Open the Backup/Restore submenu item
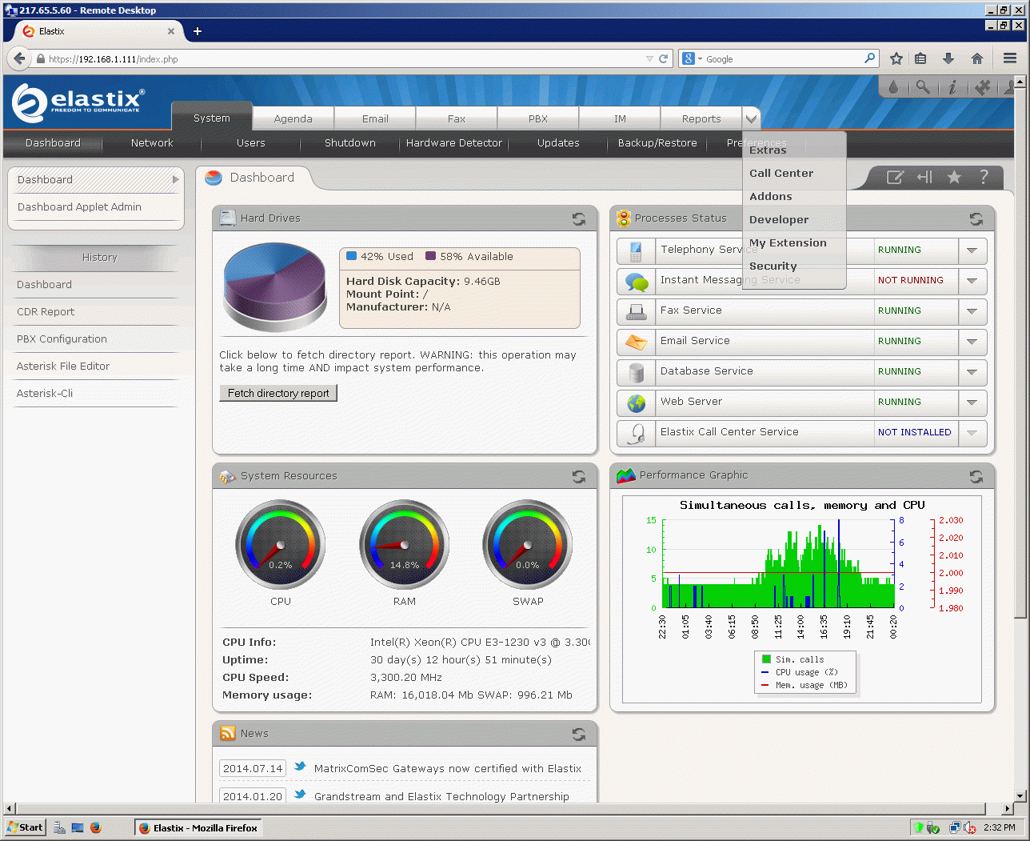 (x=657, y=143)
